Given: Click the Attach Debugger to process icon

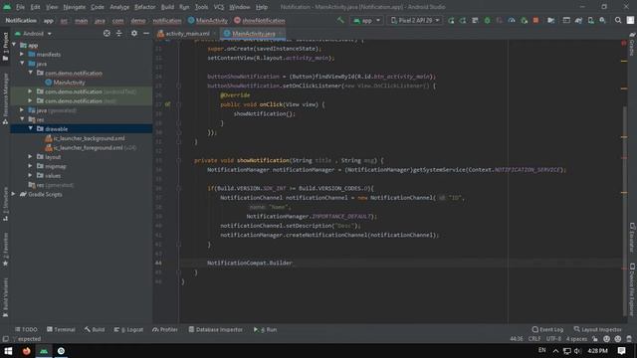Looking at the screenshot, I should (x=524, y=20).
